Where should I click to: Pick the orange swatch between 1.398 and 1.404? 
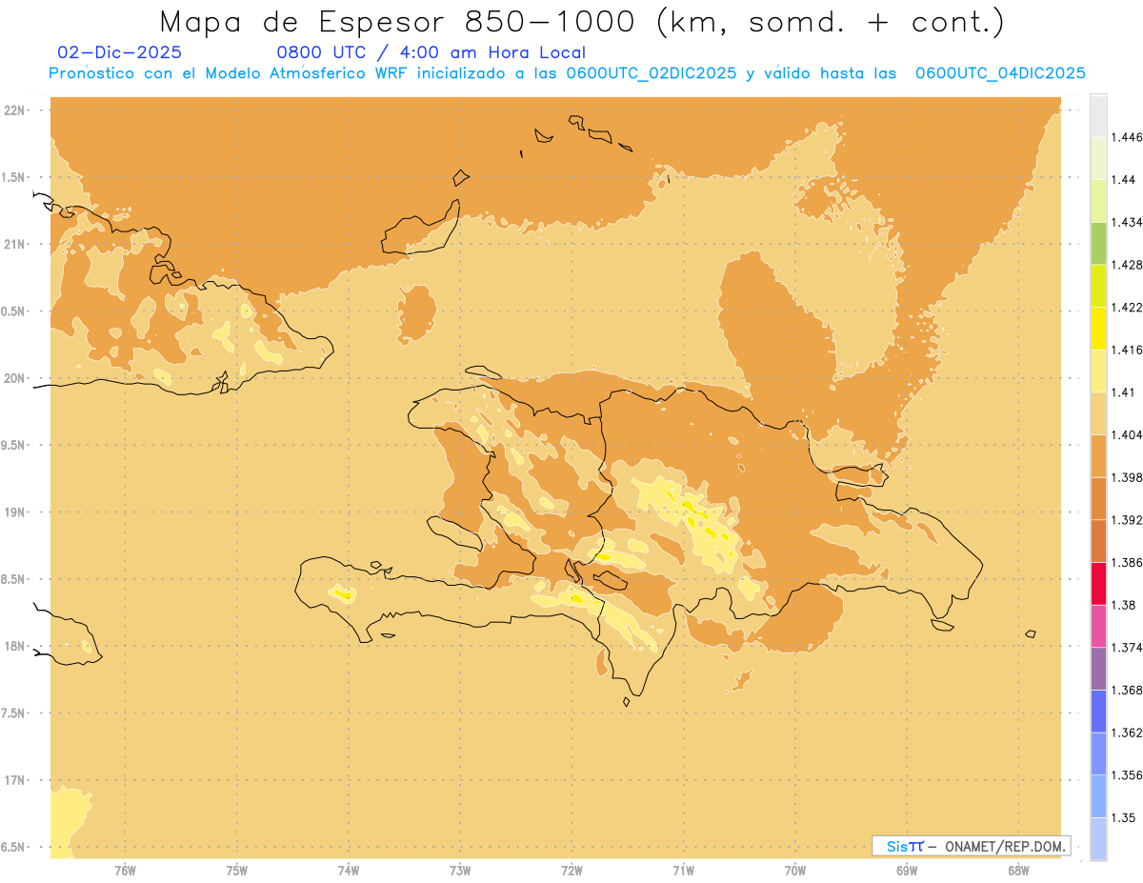[1098, 455]
